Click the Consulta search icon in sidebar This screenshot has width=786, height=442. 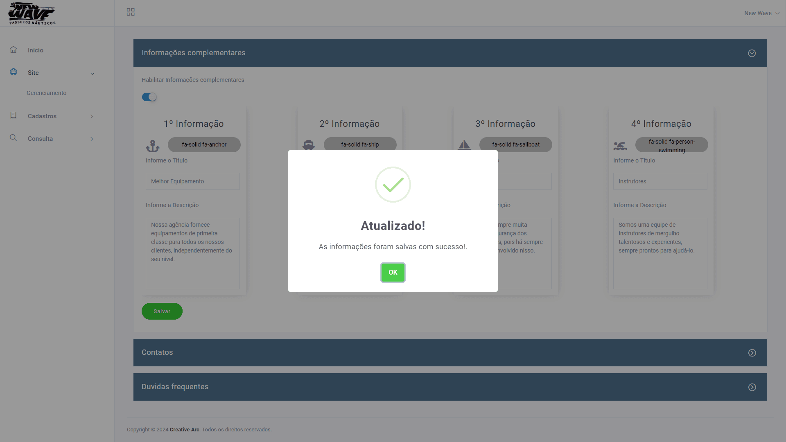(13, 138)
